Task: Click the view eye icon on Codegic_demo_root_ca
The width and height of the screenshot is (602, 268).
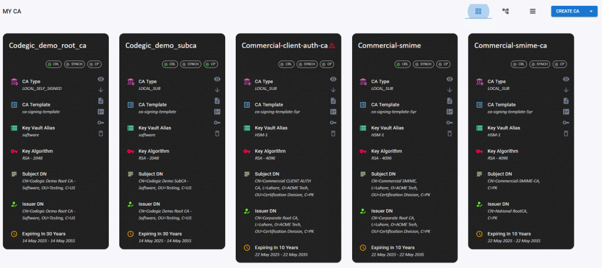Action: 101,79
